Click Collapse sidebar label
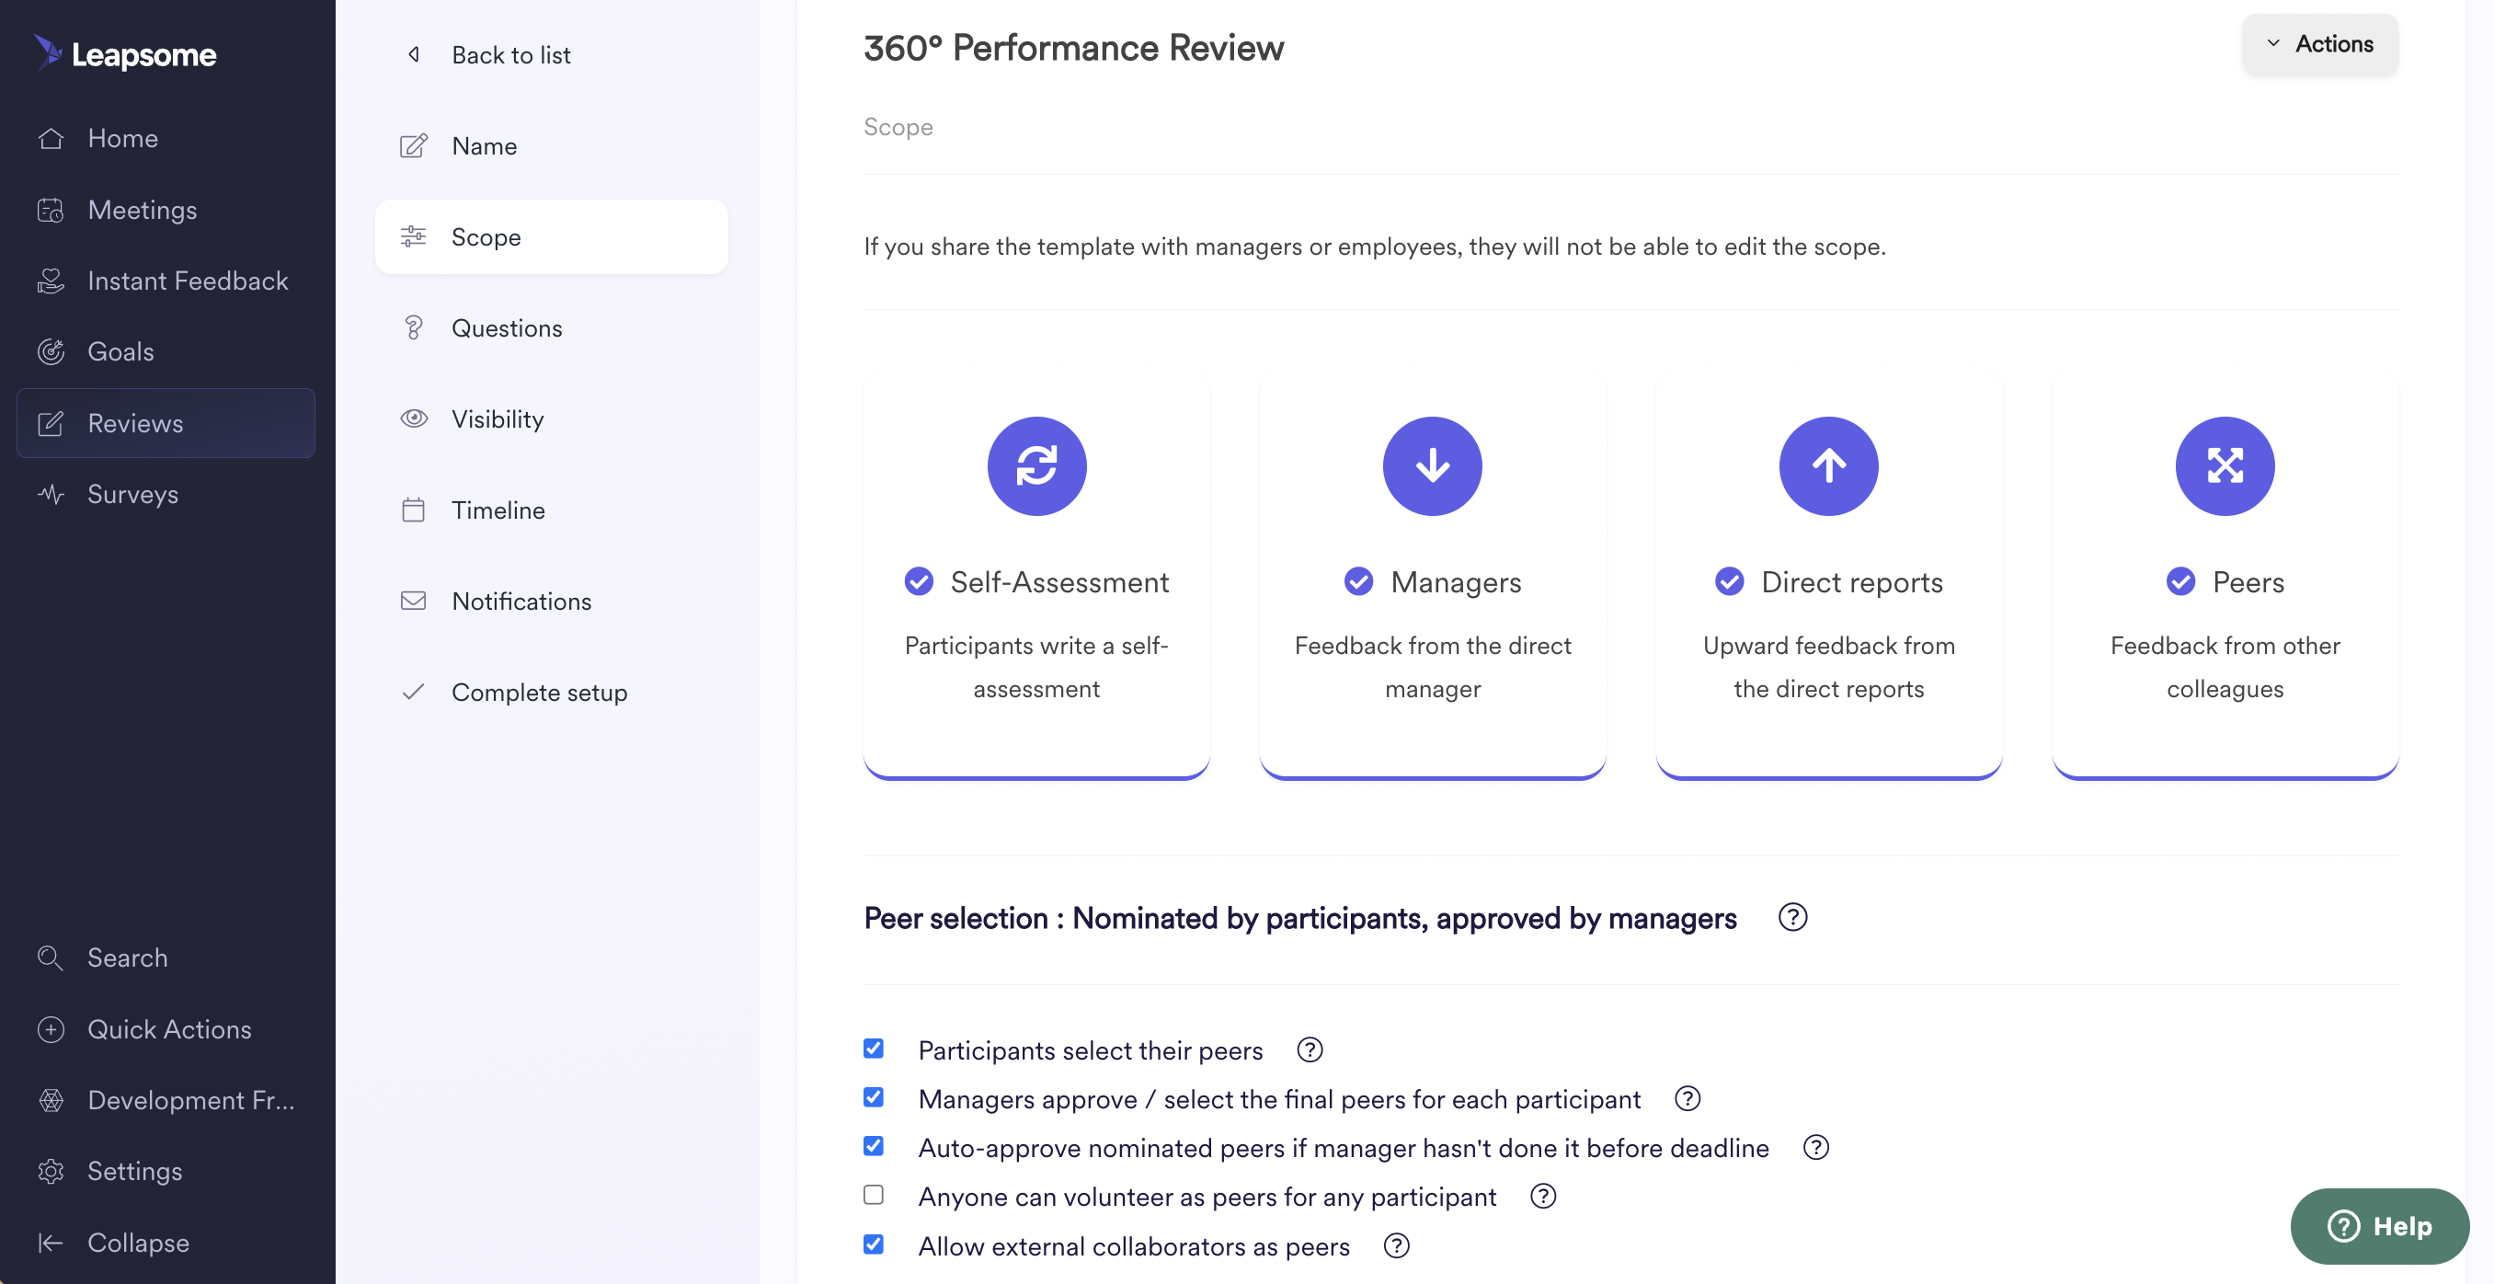This screenshot has width=2494, height=1284. pos(139,1243)
